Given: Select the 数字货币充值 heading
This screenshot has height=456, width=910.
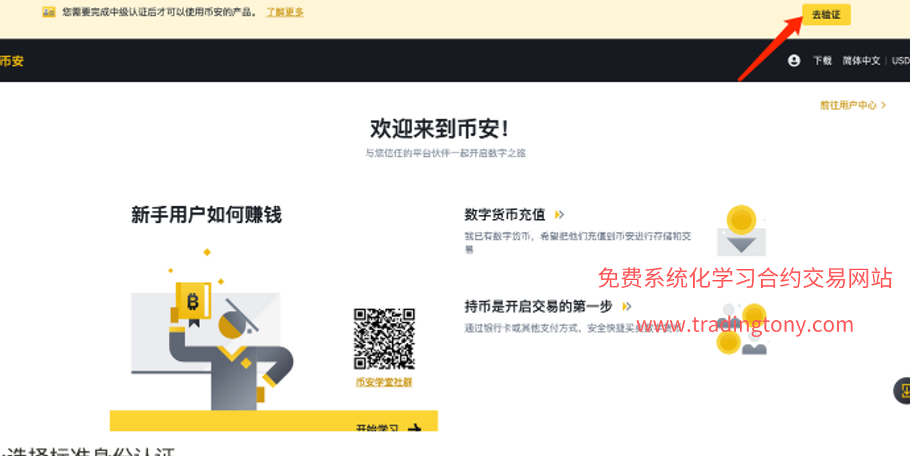Looking at the screenshot, I should point(504,215).
